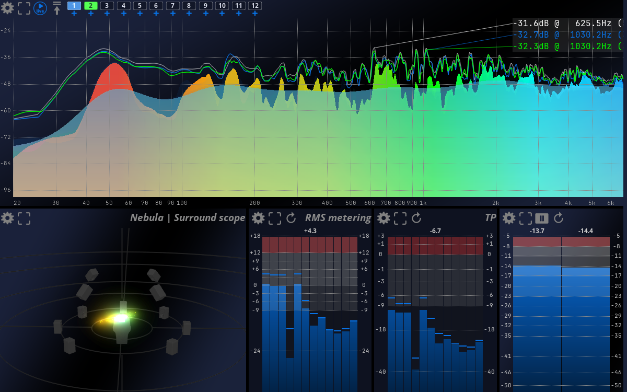Toggle live mode on the analyzer

click(x=40, y=8)
